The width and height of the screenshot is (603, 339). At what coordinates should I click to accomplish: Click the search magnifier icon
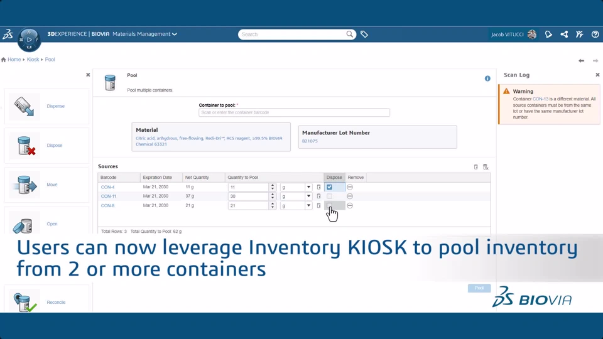(349, 34)
